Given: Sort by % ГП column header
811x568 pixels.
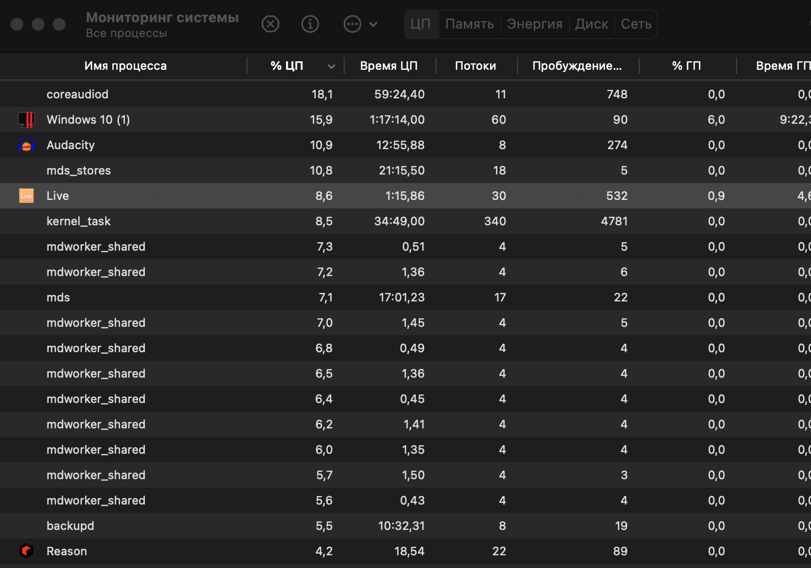Looking at the screenshot, I should (x=686, y=66).
